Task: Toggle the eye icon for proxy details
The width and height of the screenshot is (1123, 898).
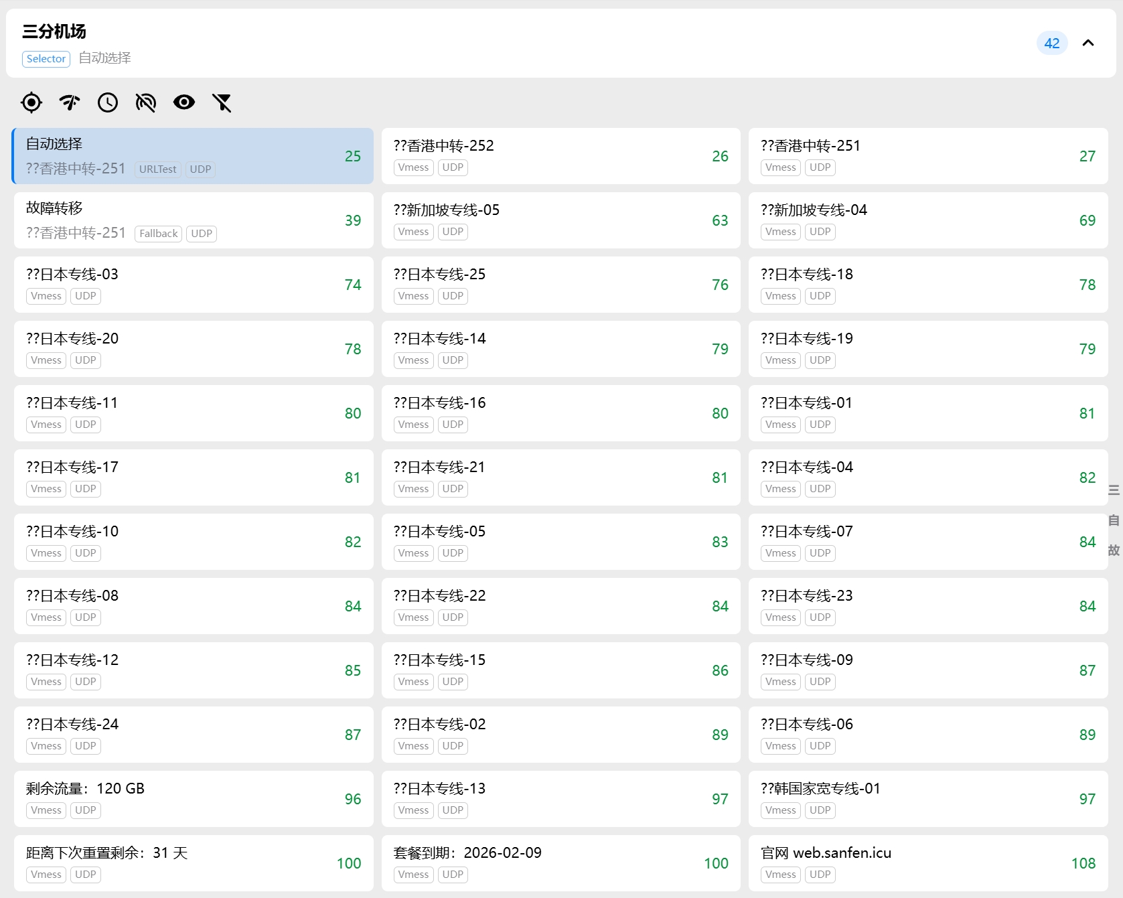Action: click(x=183, y=102)
